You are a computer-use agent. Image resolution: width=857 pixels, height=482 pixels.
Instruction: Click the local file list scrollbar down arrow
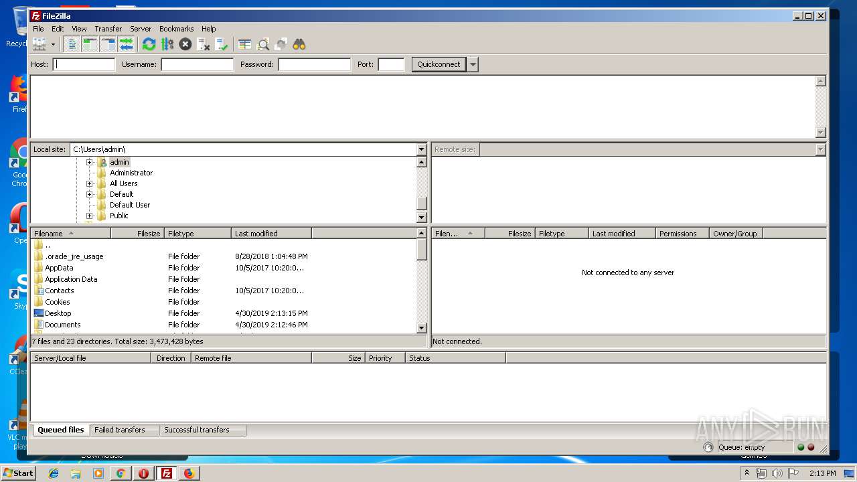pyautogui.click(x=421, y=328)
